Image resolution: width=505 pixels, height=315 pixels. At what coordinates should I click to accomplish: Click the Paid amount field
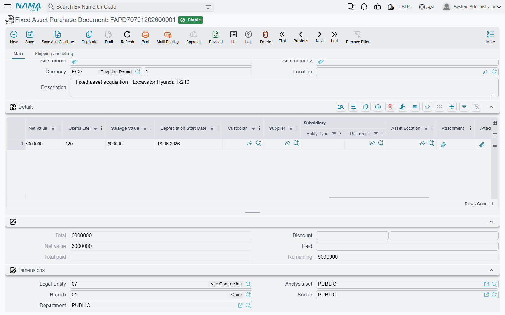click(407, 246)
